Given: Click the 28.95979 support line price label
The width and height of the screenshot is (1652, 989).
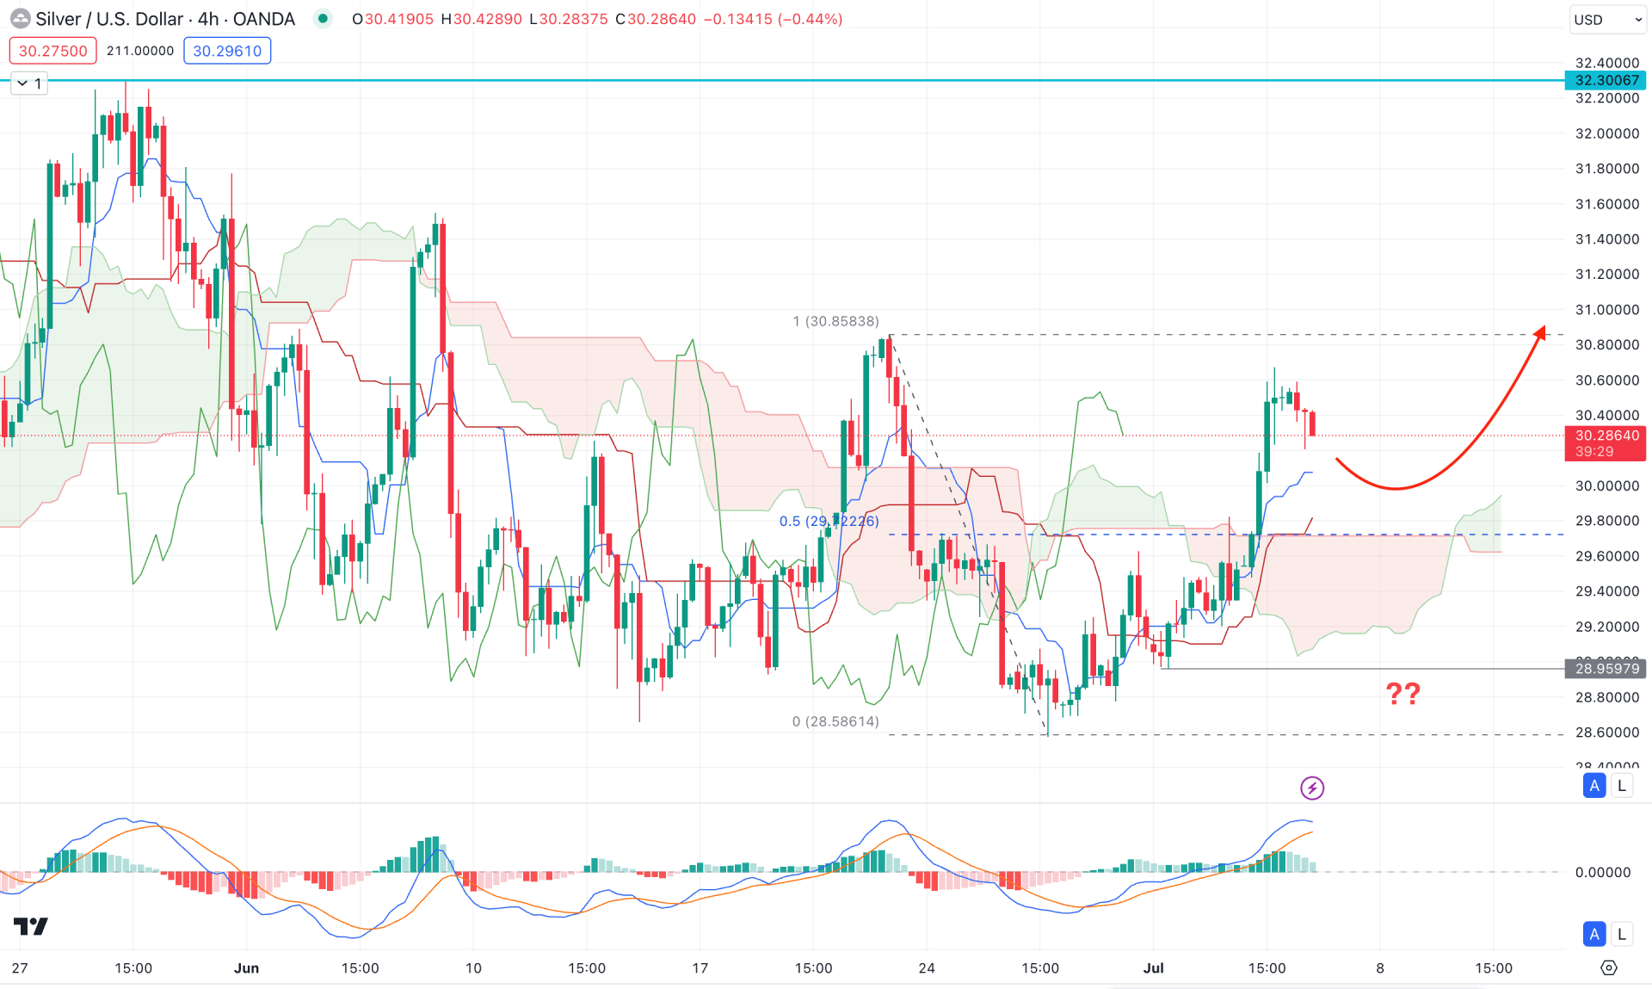Looking at the screenshot, I should point(1606,669).
